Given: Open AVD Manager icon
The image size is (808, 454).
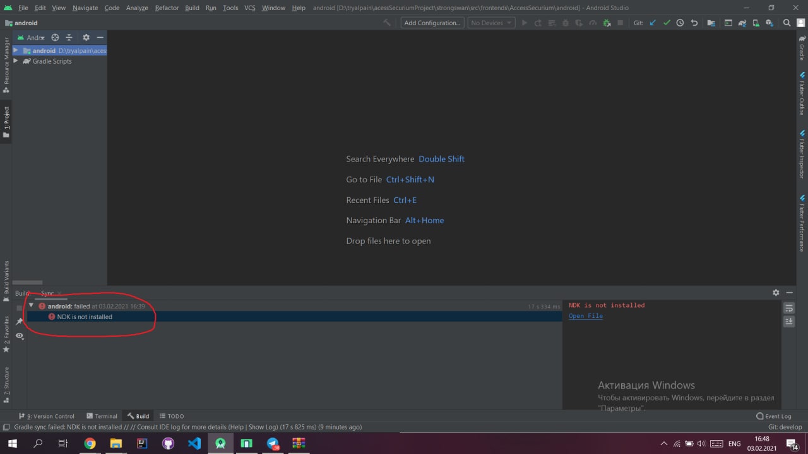Looking at the screenshot, I should [x=756, y=23].
